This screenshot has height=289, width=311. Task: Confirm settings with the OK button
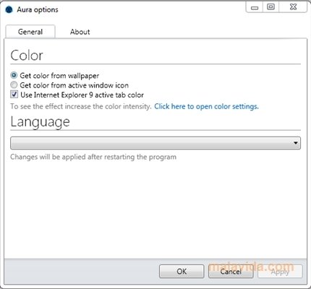pyautogui.click(x=182, y=272)
